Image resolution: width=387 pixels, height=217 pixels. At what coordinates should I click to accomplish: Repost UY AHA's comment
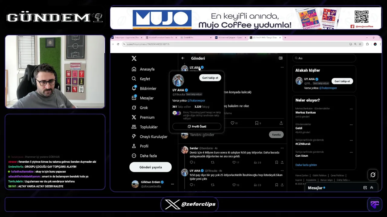coord(213,185)
